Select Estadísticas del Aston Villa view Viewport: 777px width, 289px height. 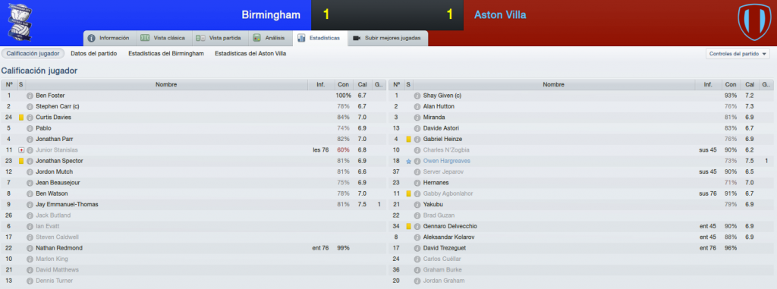pos(250,54)
